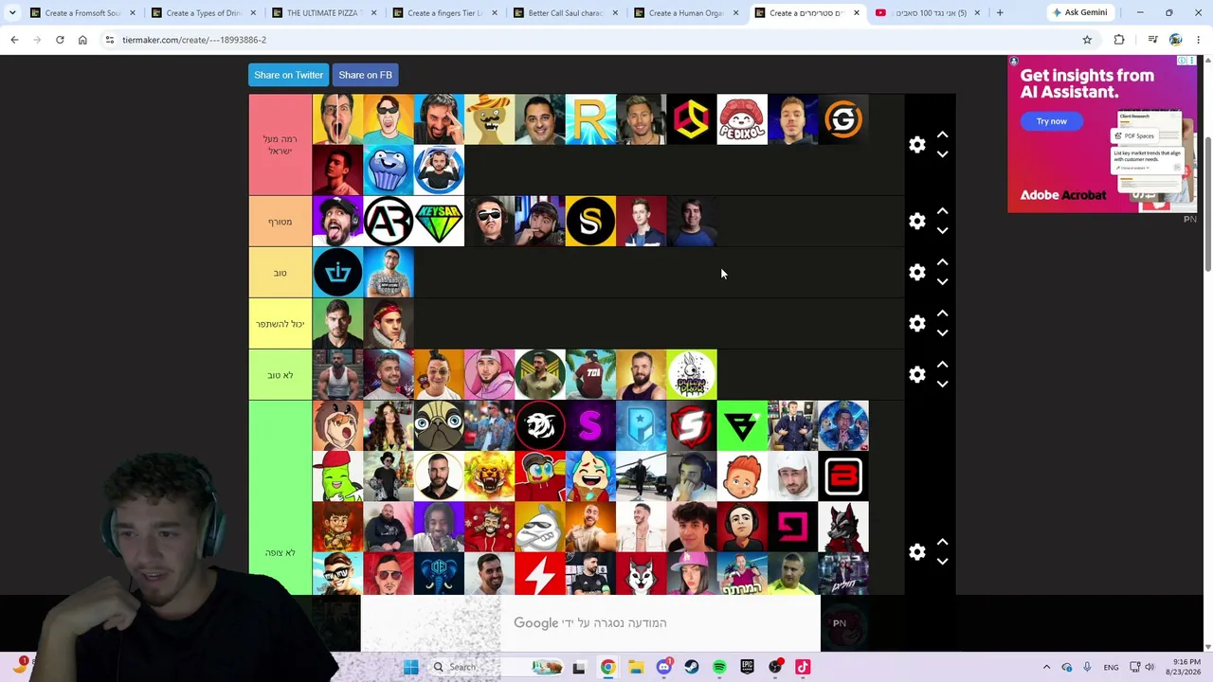The width and height of the screenshot is (1213, 682).
Task: Select the blue muffin character thumbnail
Action: click(389, 170)
